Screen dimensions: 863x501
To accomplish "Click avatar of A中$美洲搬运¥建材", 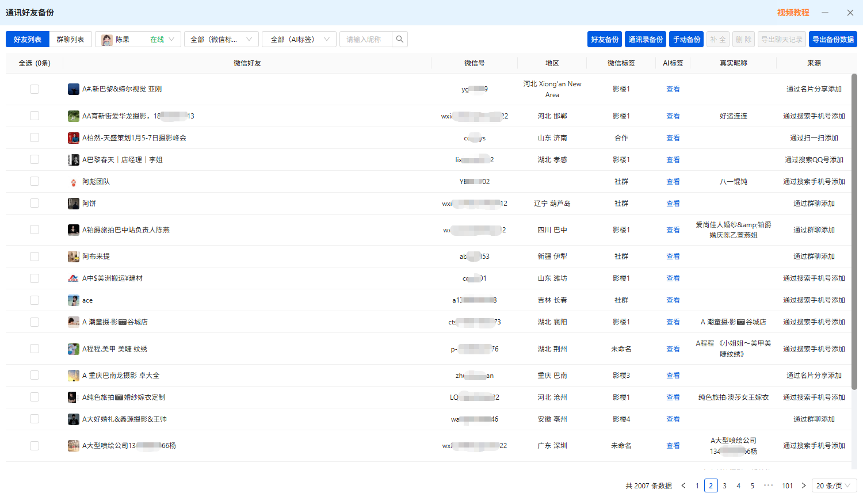I will (74, 278).
